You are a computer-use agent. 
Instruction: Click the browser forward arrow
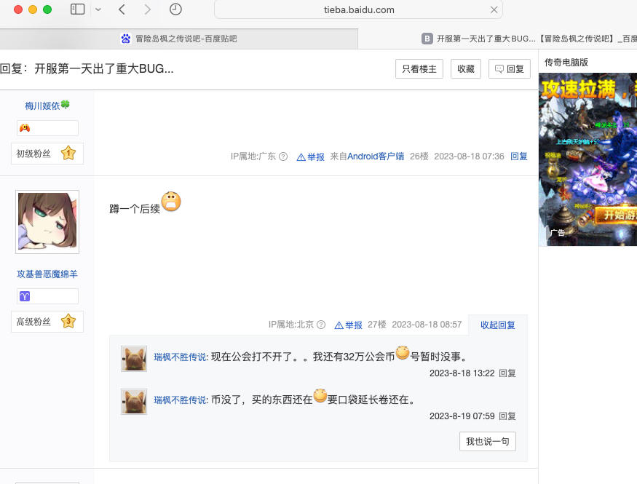click(x=148, y=9)
